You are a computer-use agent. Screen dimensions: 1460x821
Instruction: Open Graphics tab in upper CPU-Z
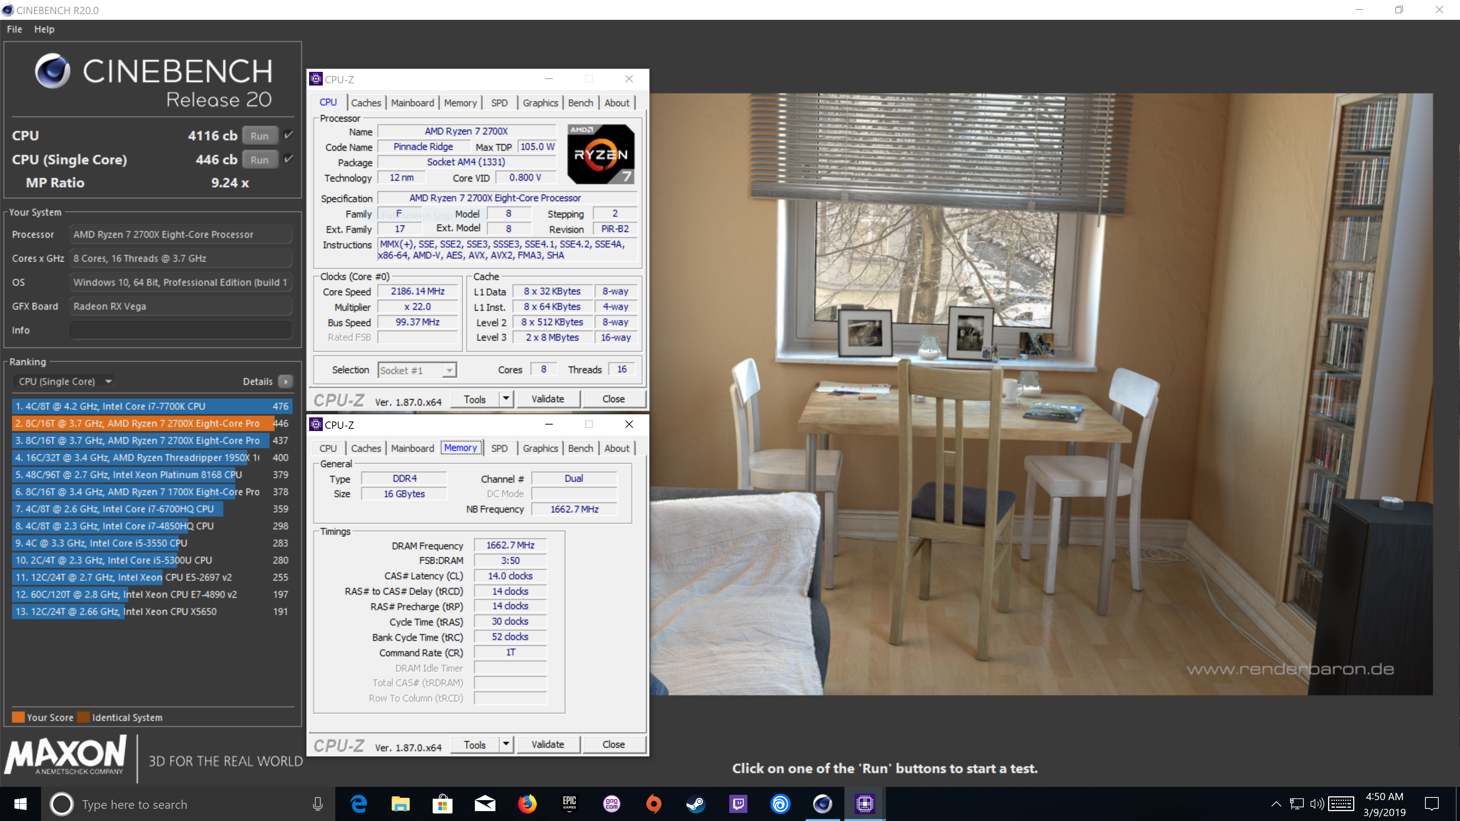pos(540,103)
